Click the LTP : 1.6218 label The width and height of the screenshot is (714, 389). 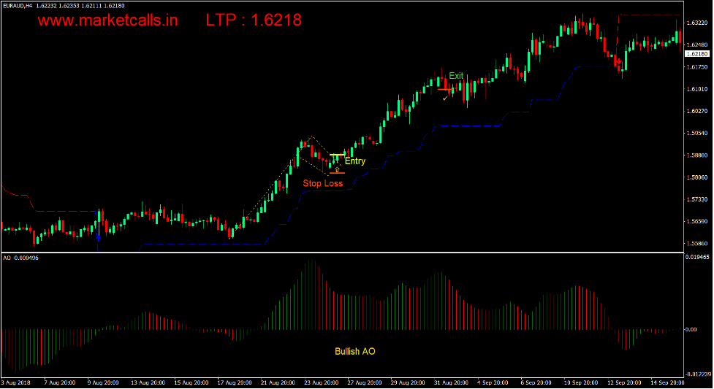[254, 20]
